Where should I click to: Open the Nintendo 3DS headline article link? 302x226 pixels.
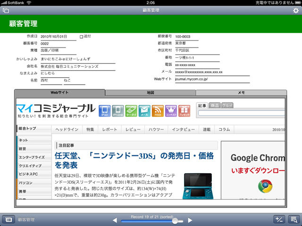(x=134, y=160)
